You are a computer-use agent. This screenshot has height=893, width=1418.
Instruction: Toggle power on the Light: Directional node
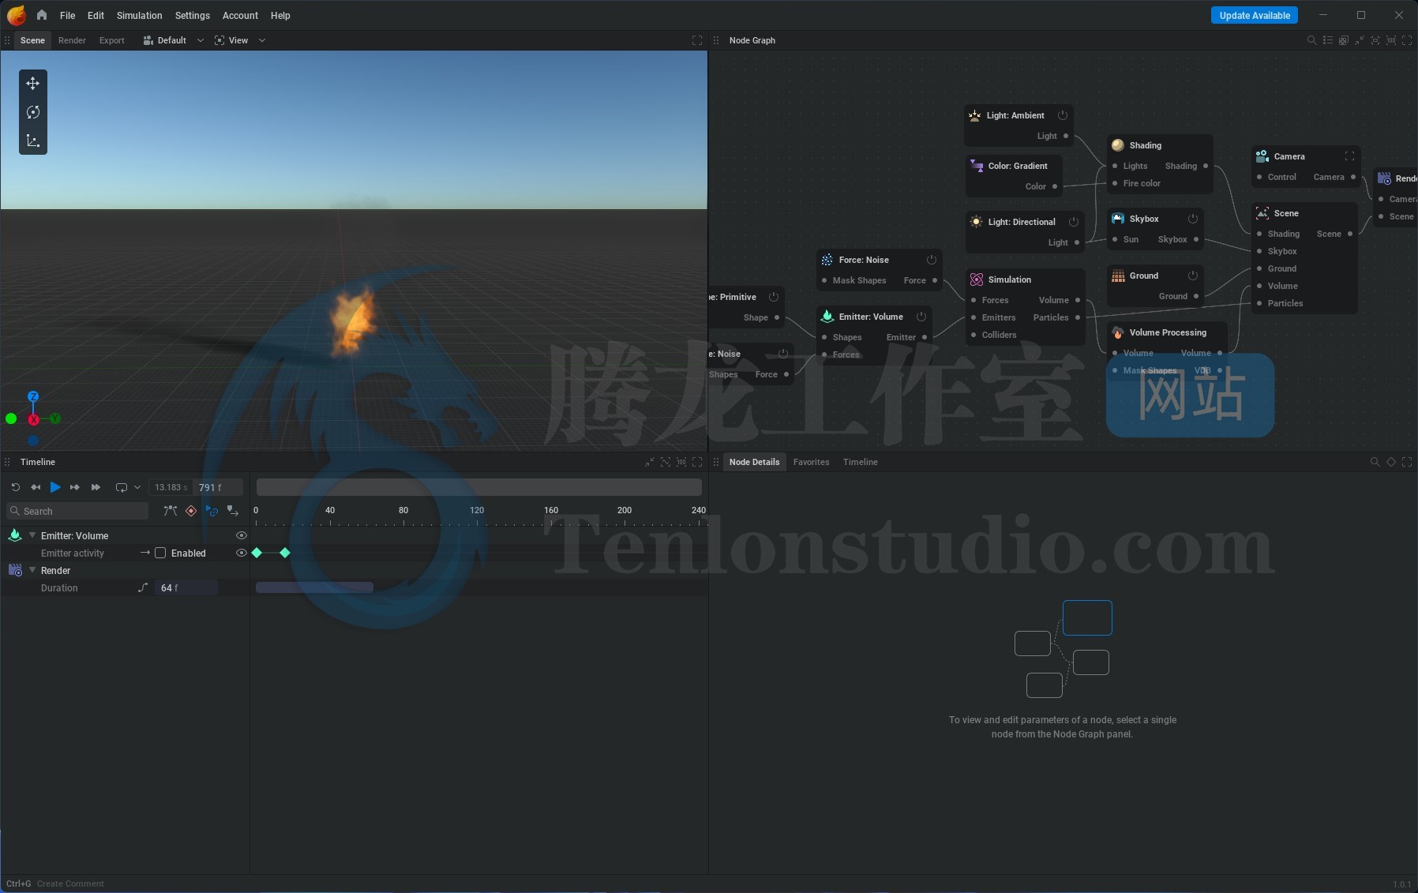[1074, 222]
